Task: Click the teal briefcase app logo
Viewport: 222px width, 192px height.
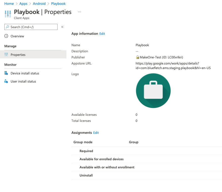Action: 153,91
